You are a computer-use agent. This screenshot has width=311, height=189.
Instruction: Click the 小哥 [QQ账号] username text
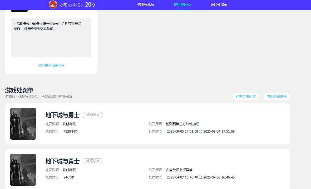(71, 5)
